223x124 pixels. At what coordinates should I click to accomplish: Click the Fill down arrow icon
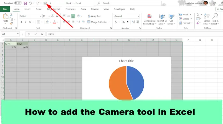[x=198, y=18]
